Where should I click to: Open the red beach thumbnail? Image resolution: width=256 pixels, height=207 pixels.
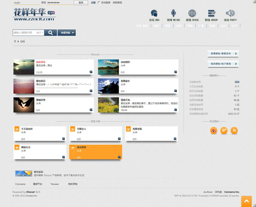24,86
